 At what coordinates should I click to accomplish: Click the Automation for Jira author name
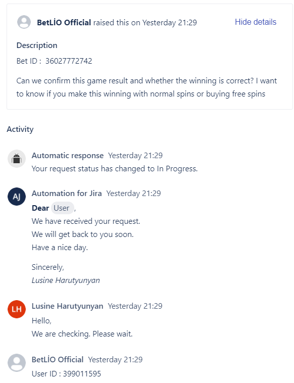(x=67, y=193)
